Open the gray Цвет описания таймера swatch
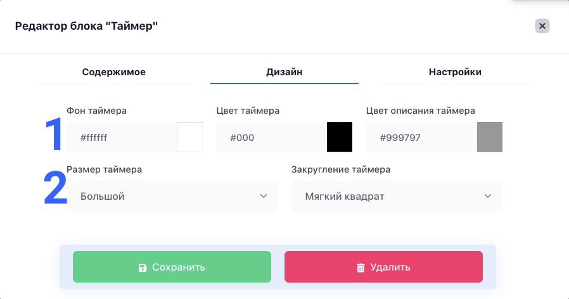Image resolution: width=569 pixels, height=299 pixels. (x=490, y=137)
